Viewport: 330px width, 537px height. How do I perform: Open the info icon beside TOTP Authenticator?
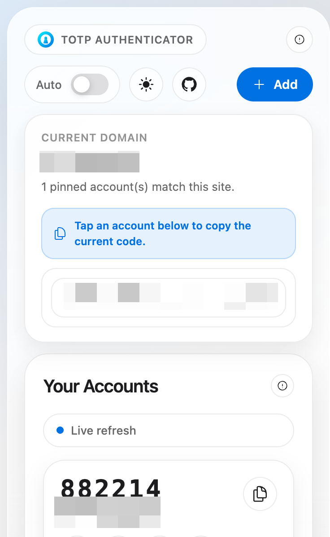[300, 40]
